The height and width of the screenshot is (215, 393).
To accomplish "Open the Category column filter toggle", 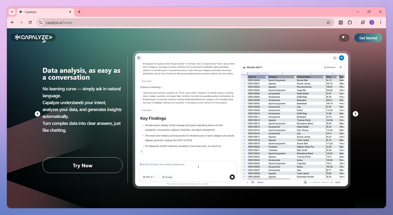I will (294, 77).
